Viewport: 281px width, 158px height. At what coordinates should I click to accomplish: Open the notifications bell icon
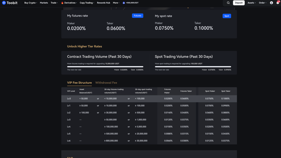tap(278, 3)
